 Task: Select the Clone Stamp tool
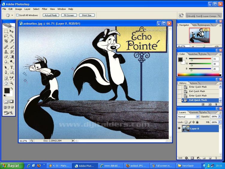pos(6,52)
